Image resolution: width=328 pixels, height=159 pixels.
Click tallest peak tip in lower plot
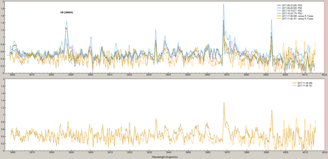(224, 103)
